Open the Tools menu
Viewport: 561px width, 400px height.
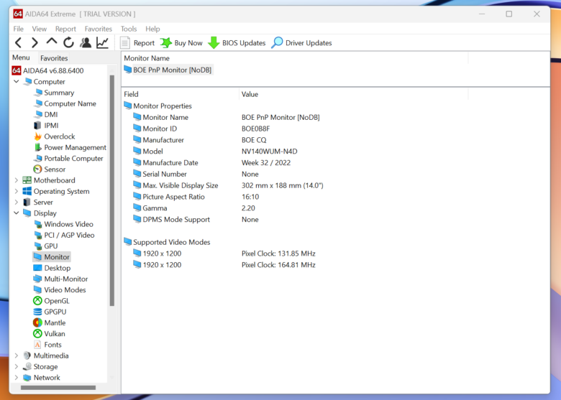(x=129, y=29)
